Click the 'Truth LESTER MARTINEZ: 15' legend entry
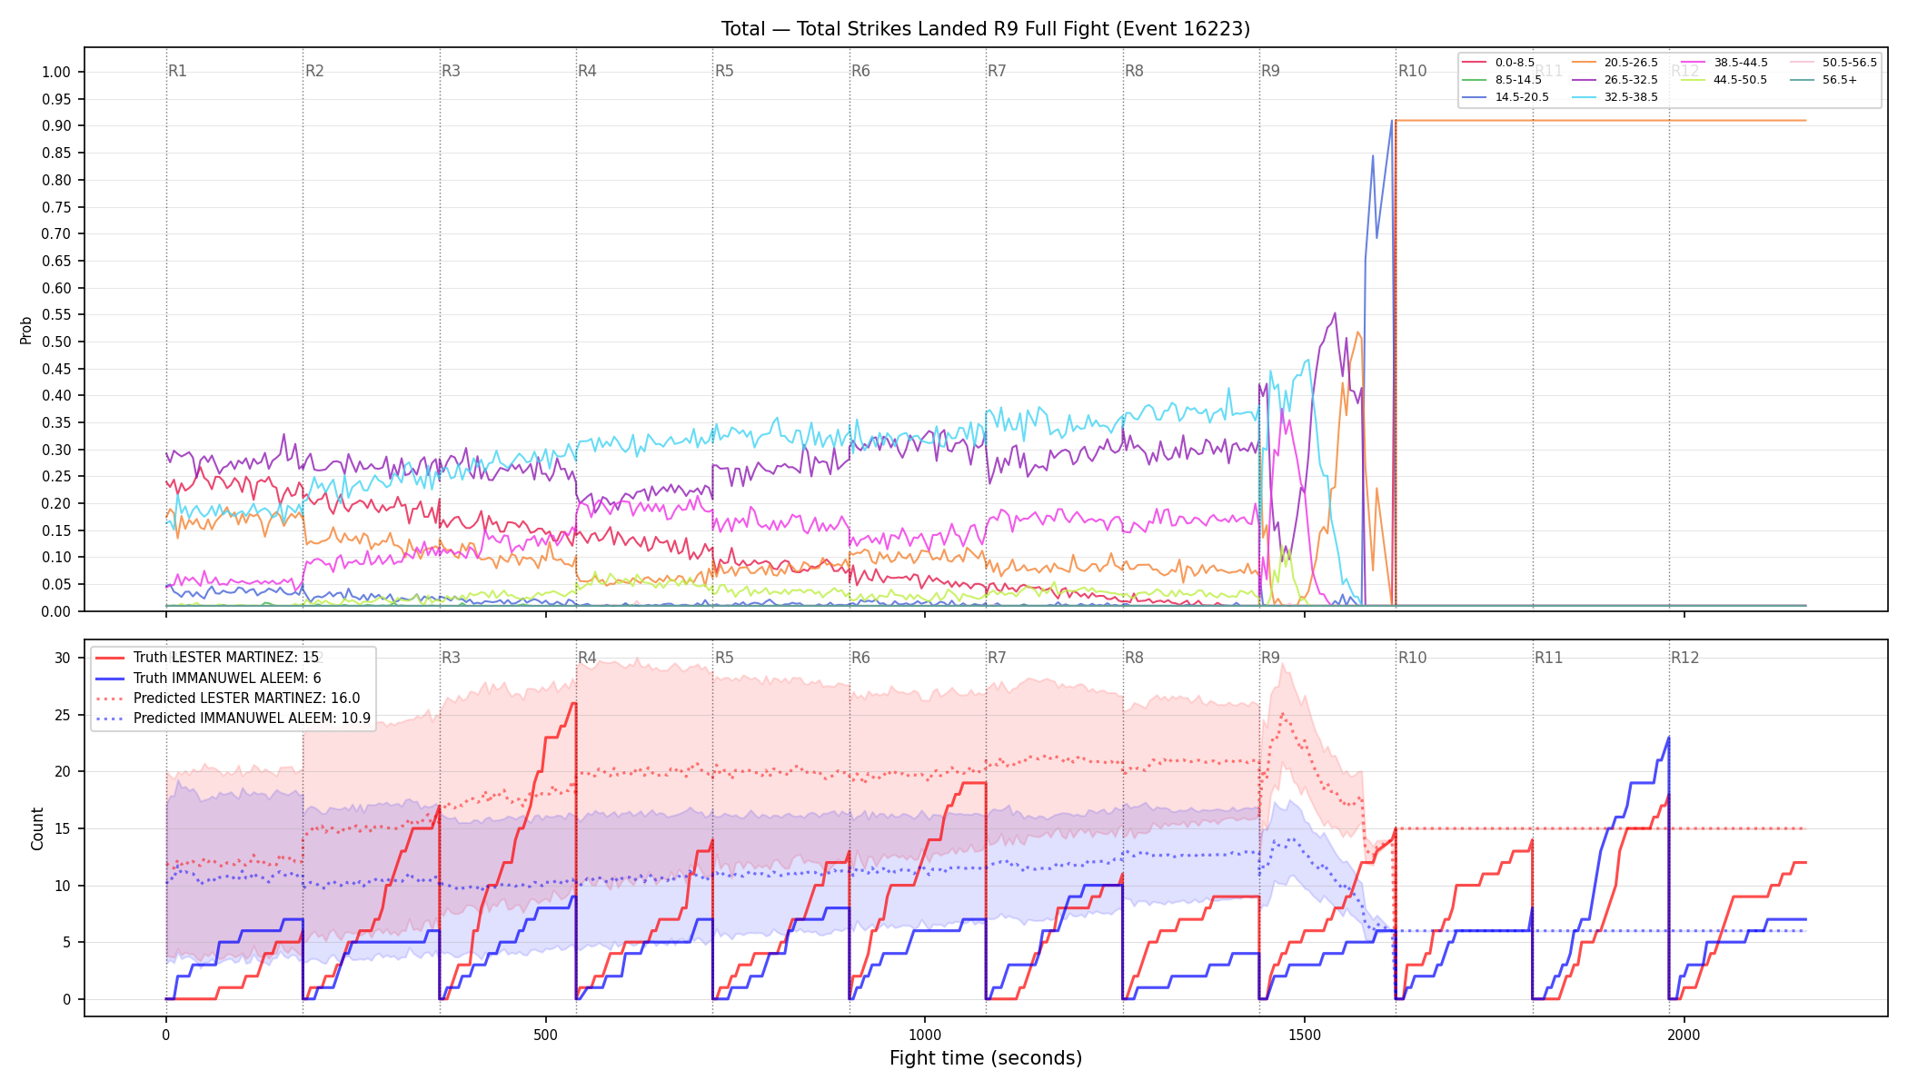The image size is (1908, 1090). pos(207,658)
